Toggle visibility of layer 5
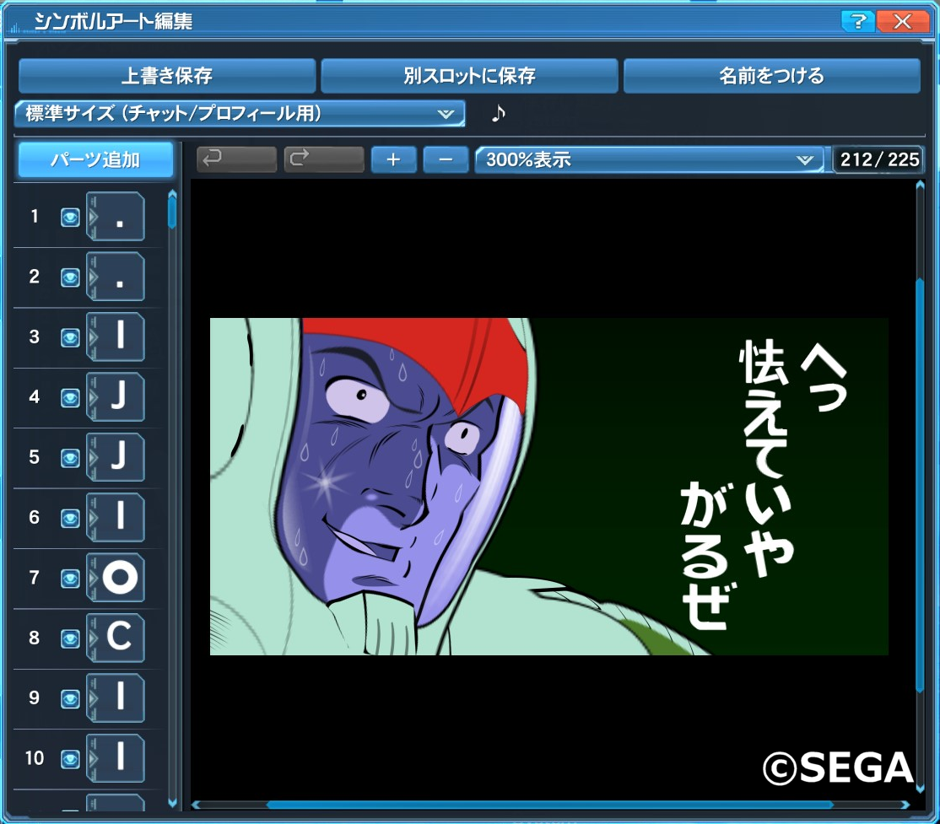 [70, 459]
